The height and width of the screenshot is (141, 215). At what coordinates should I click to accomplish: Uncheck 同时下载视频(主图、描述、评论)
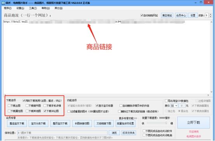tap(24, 101)
